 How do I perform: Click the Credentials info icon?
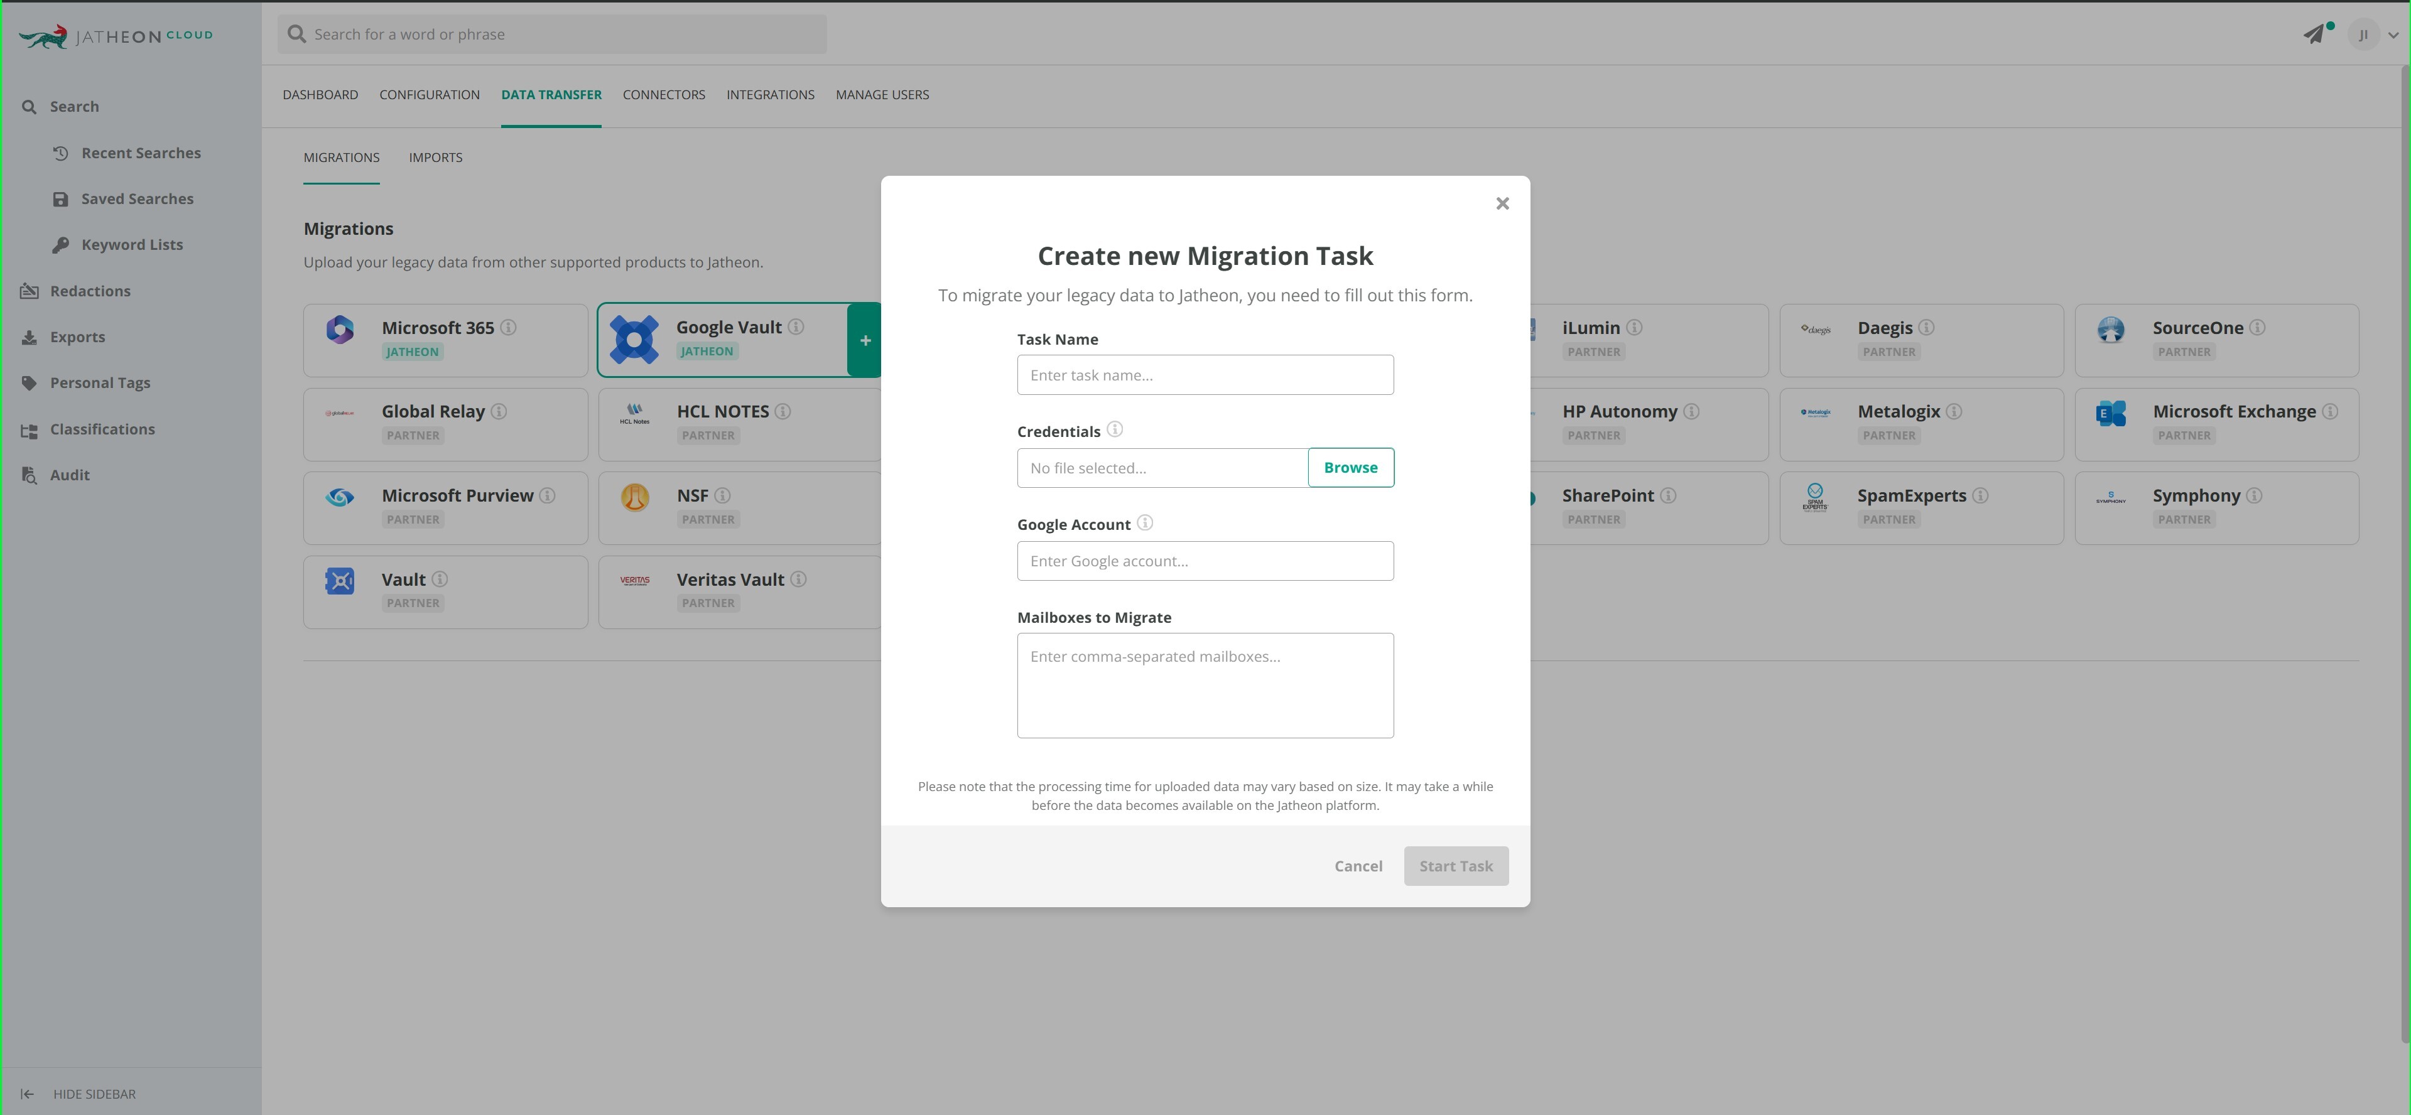[x=1115, y=429]
